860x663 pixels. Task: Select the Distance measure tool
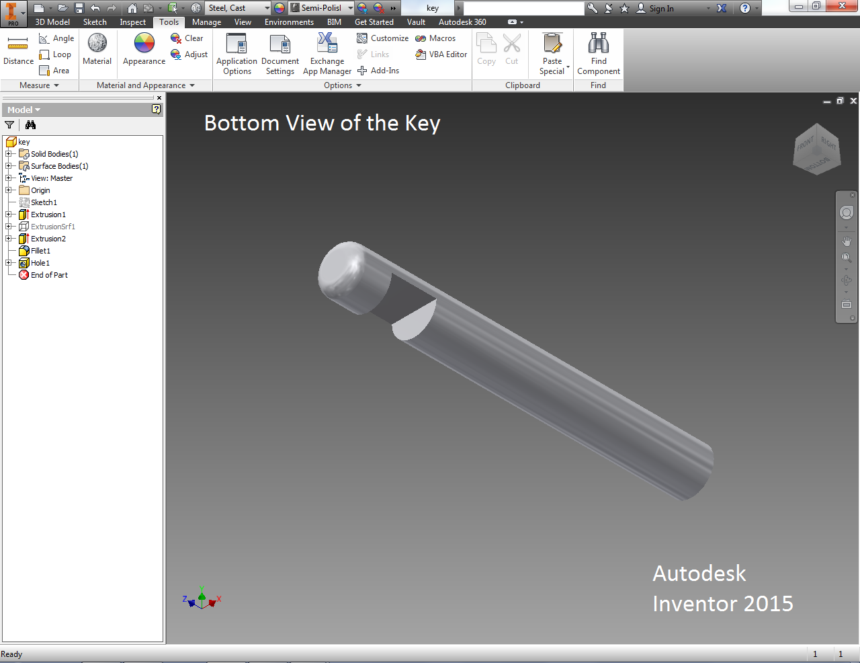pos(18,50)
